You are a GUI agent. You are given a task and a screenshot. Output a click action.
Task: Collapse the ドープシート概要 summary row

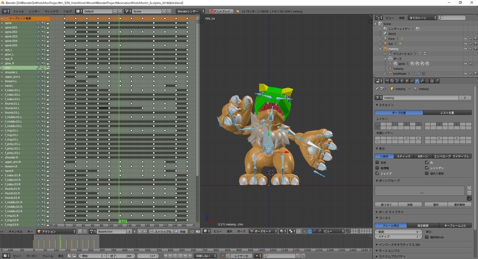2,18
